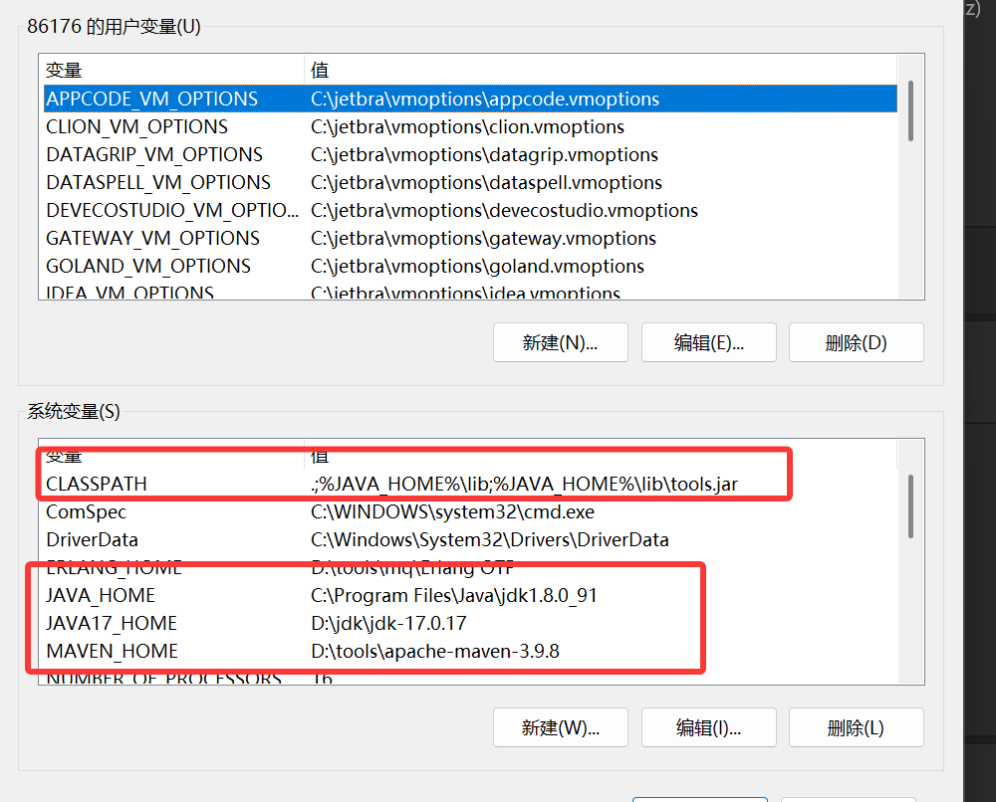This screenshot has width=996, height=802.
Task: Click the DriverData system variable
Action: (92, 540)
